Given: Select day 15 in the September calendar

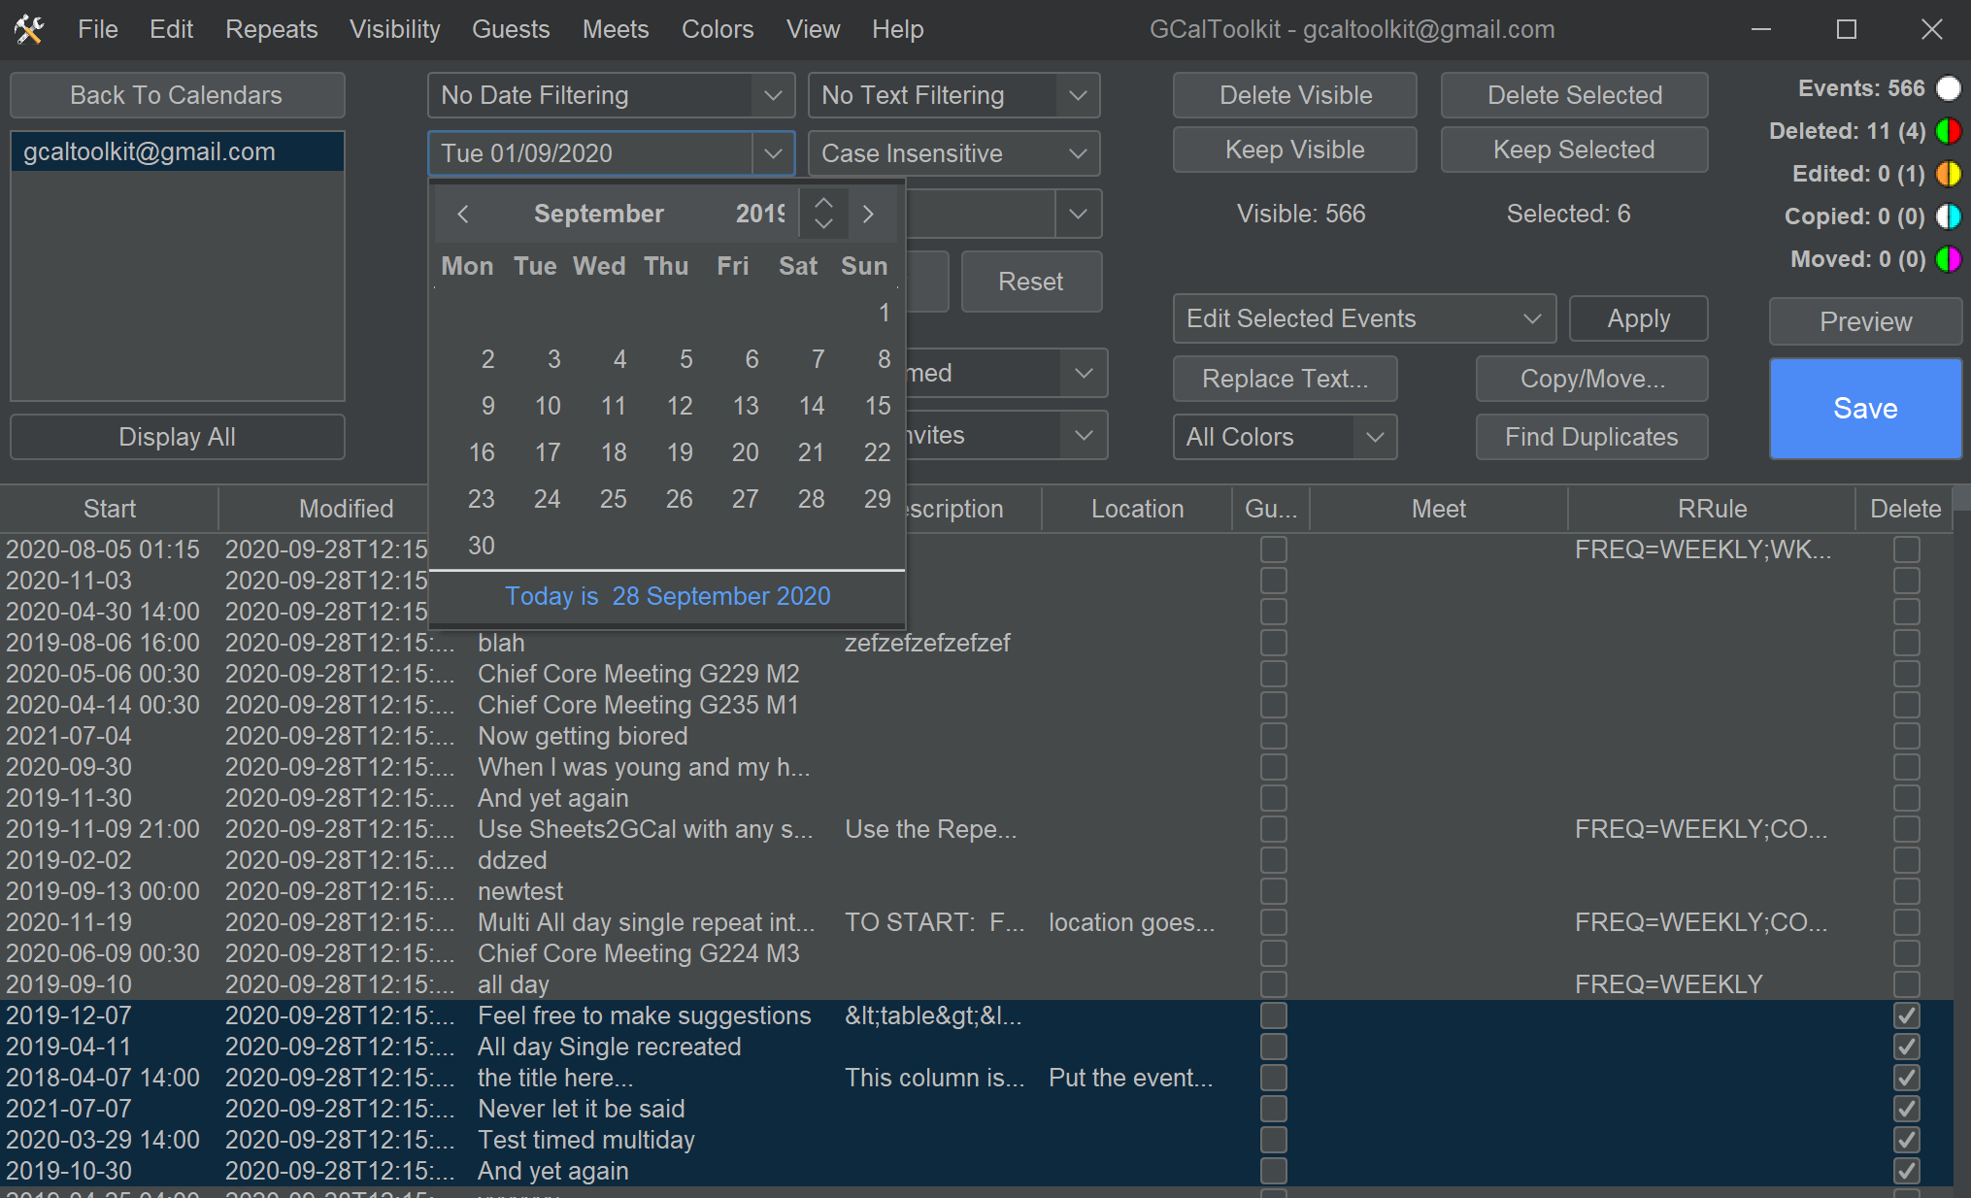Looking at the screenshot, I should (x=877, y=406).
